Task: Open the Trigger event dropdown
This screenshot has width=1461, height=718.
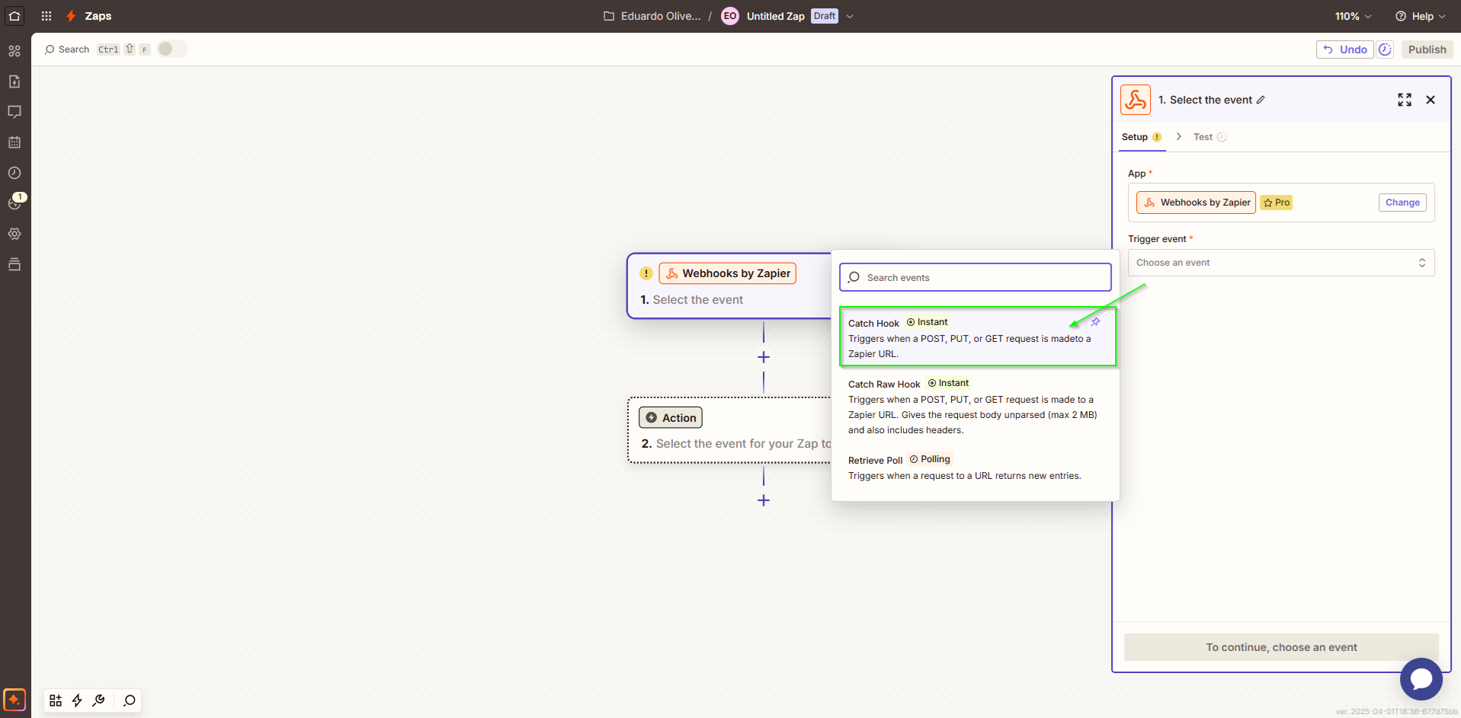Action: (x=1281, y=263)
